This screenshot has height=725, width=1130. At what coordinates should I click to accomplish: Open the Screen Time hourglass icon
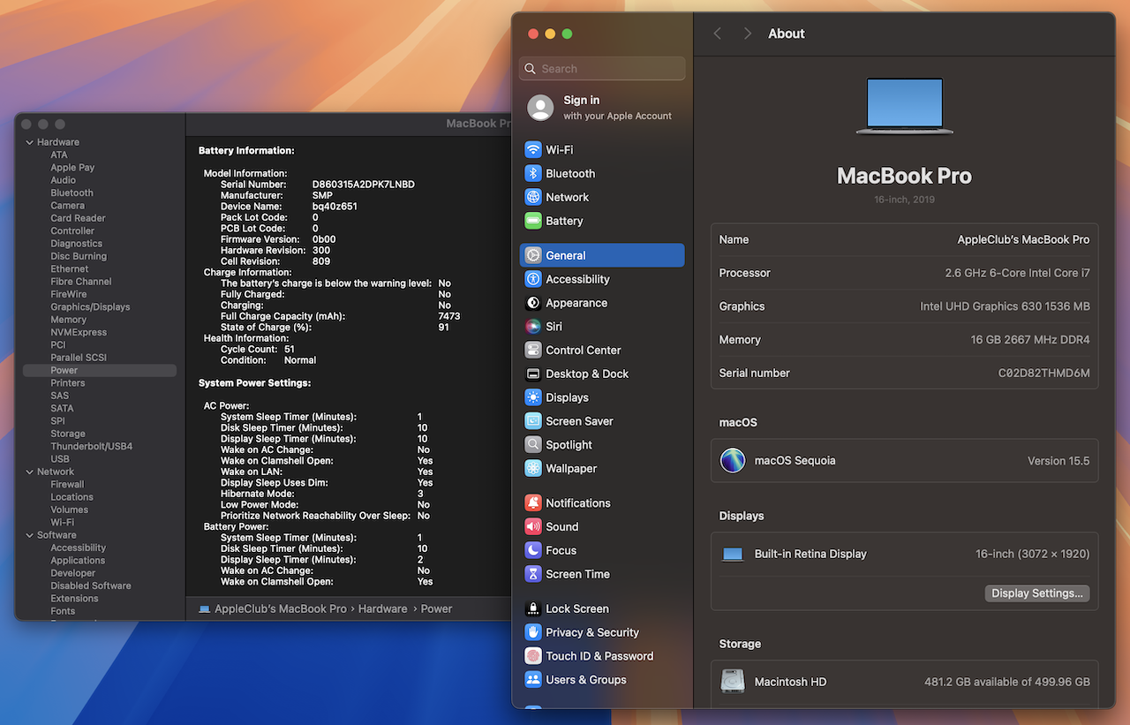tap(532, 574)
